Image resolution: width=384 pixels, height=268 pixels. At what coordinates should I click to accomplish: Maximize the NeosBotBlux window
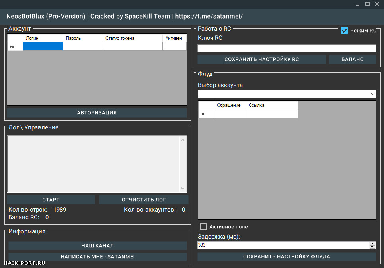367,4
